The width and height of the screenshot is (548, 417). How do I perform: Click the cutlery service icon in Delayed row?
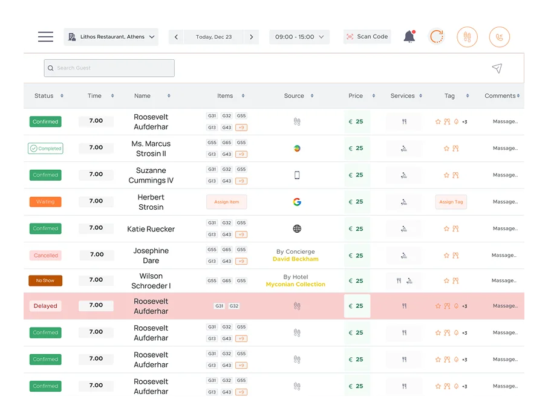point(405,306)
